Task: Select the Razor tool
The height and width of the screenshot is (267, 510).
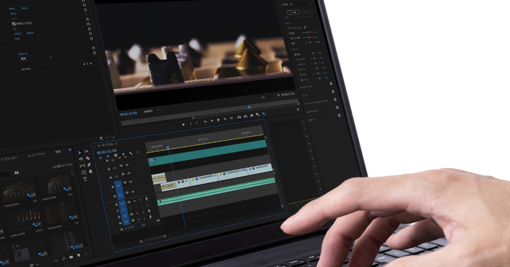Action: [x=88, y=158]
